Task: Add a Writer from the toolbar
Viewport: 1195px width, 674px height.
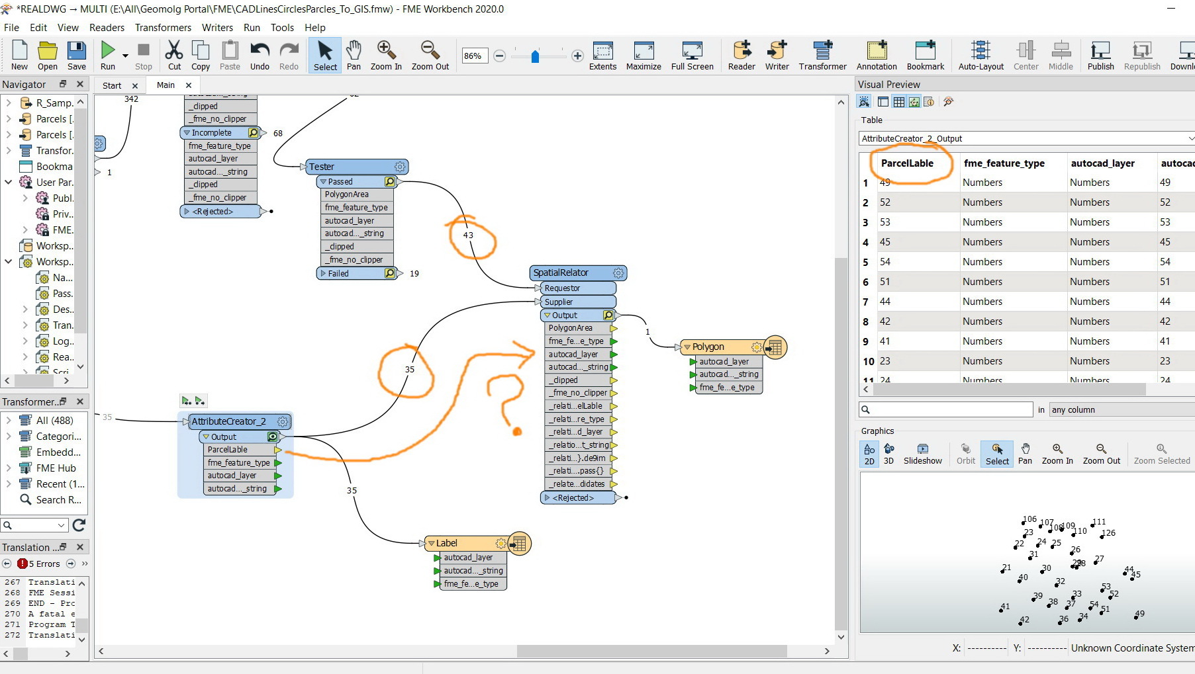Action: click(777, 56)
